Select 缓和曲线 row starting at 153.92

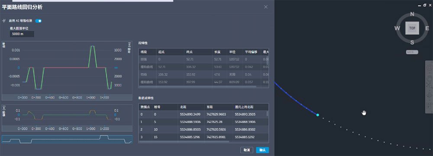click(x=204, y=82)
